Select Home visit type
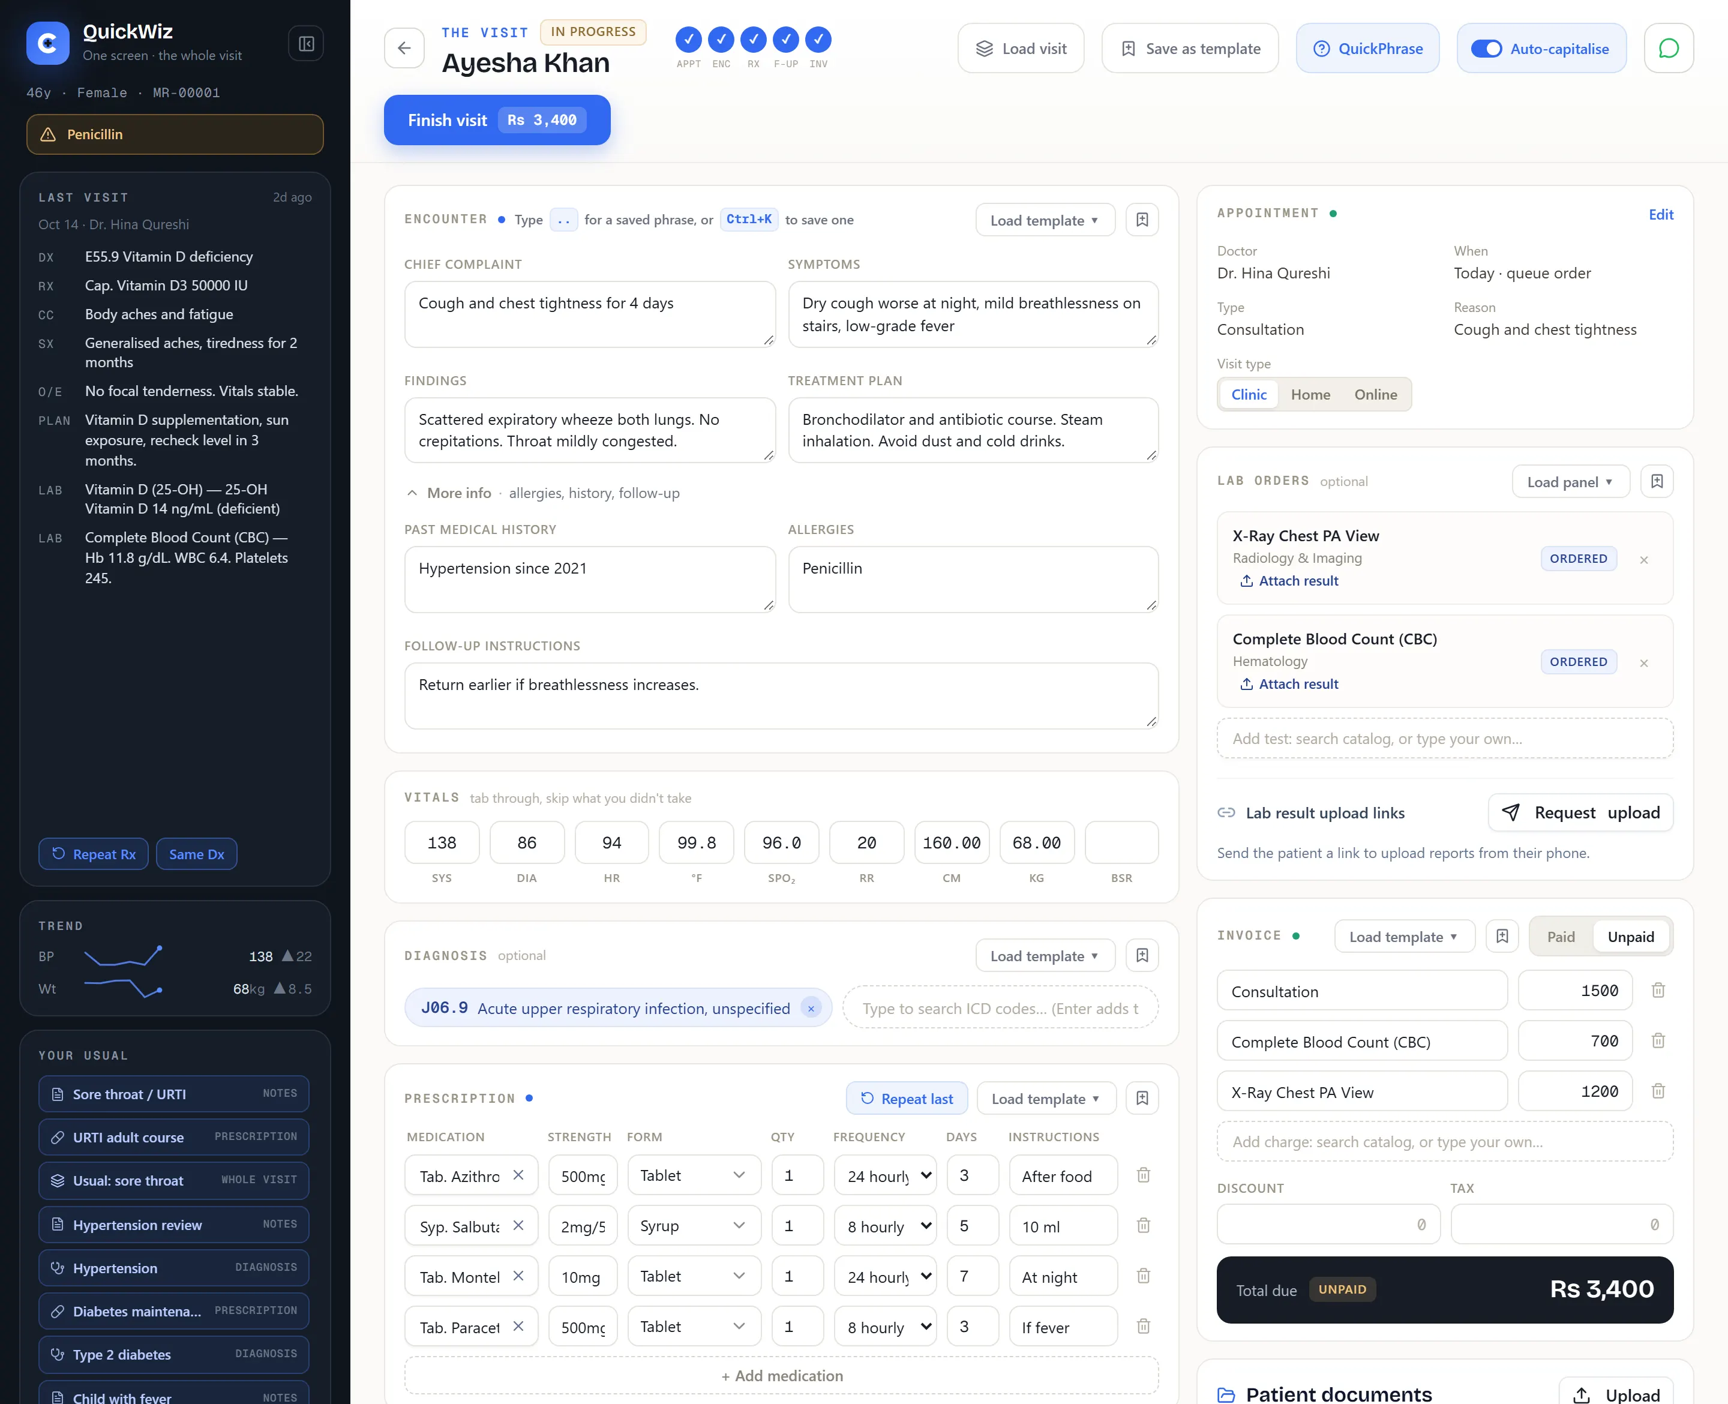Screen dimensions: 1728x1404 click(1310, 395)
